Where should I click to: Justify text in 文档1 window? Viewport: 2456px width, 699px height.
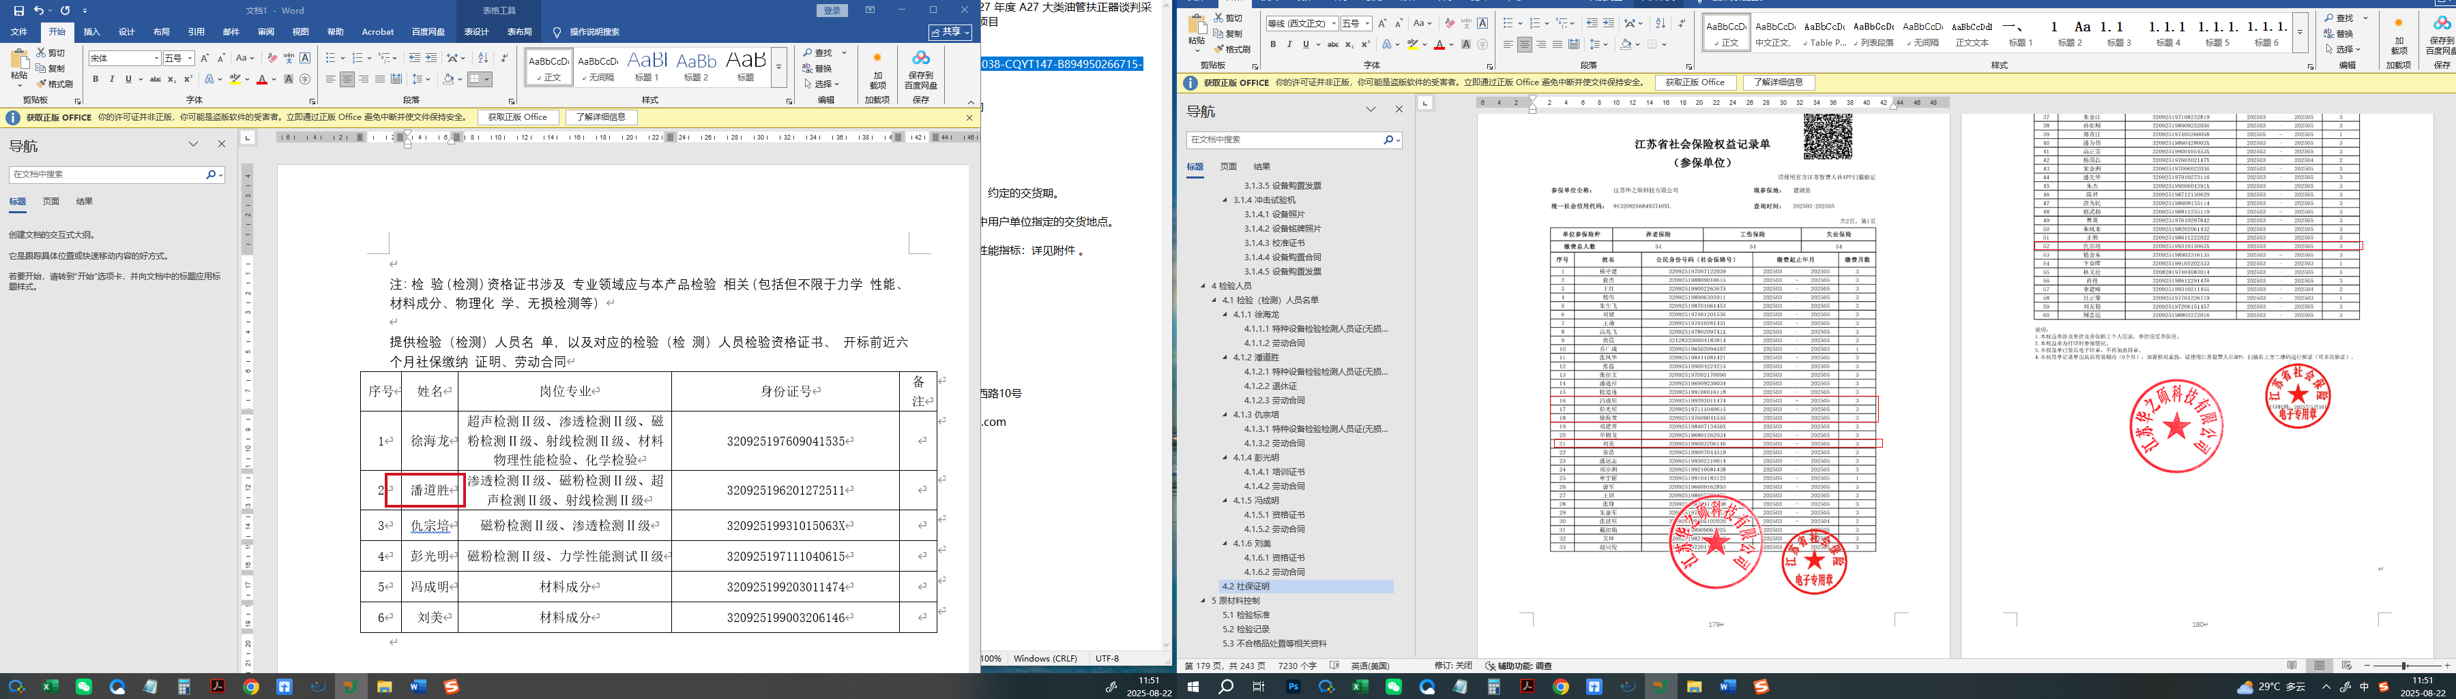coord(381,79)
